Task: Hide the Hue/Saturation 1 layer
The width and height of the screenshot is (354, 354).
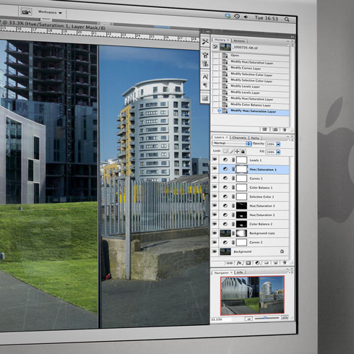Action: pos(215,168)
